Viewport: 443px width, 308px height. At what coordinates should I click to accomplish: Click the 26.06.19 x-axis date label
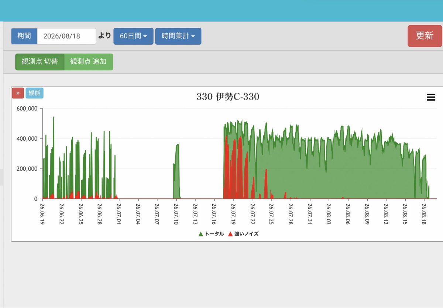click(42, 213)
